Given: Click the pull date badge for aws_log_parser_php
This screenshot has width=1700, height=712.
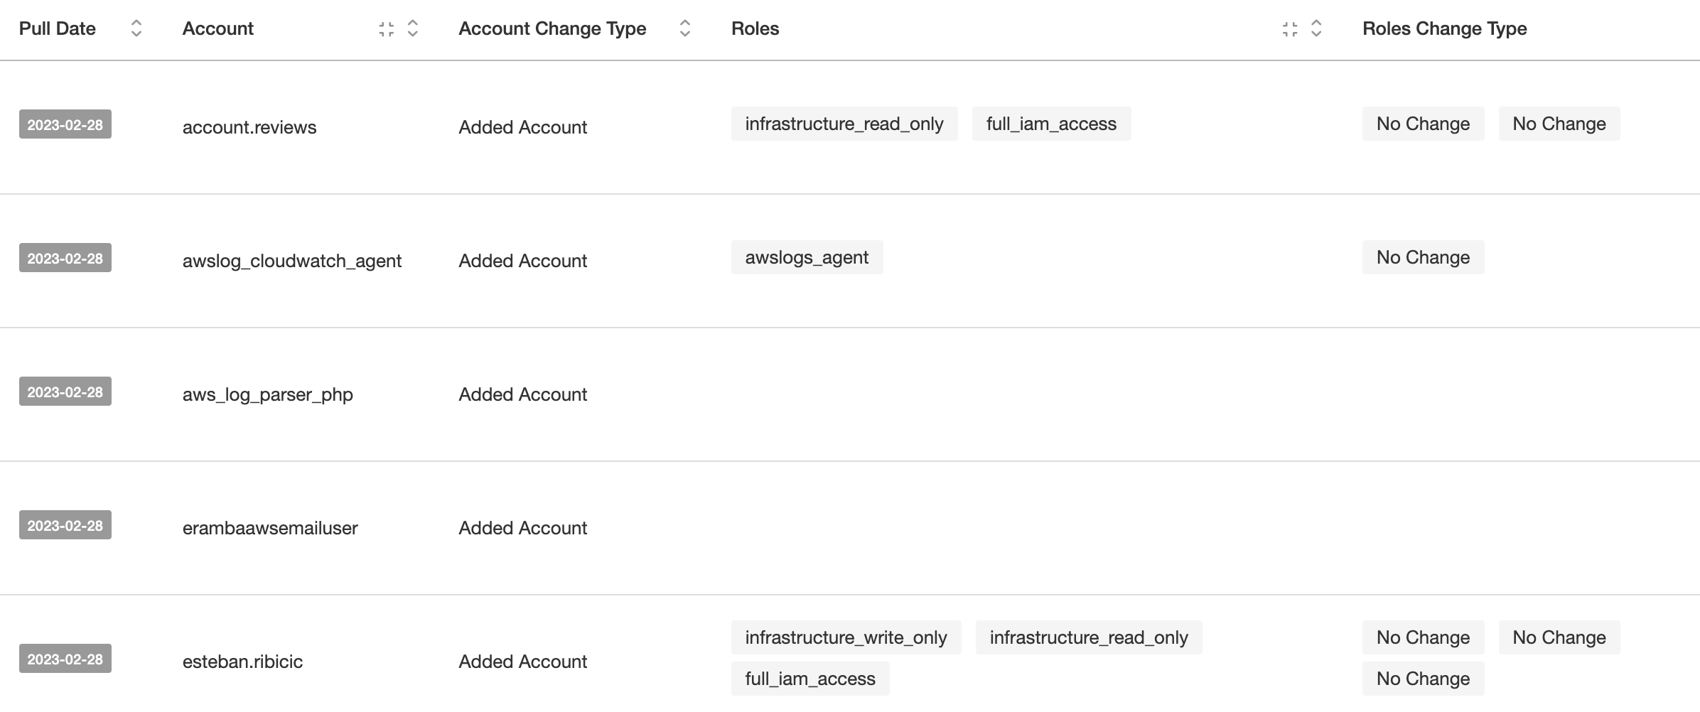Looking at the screenshot, I should (65, 392).
